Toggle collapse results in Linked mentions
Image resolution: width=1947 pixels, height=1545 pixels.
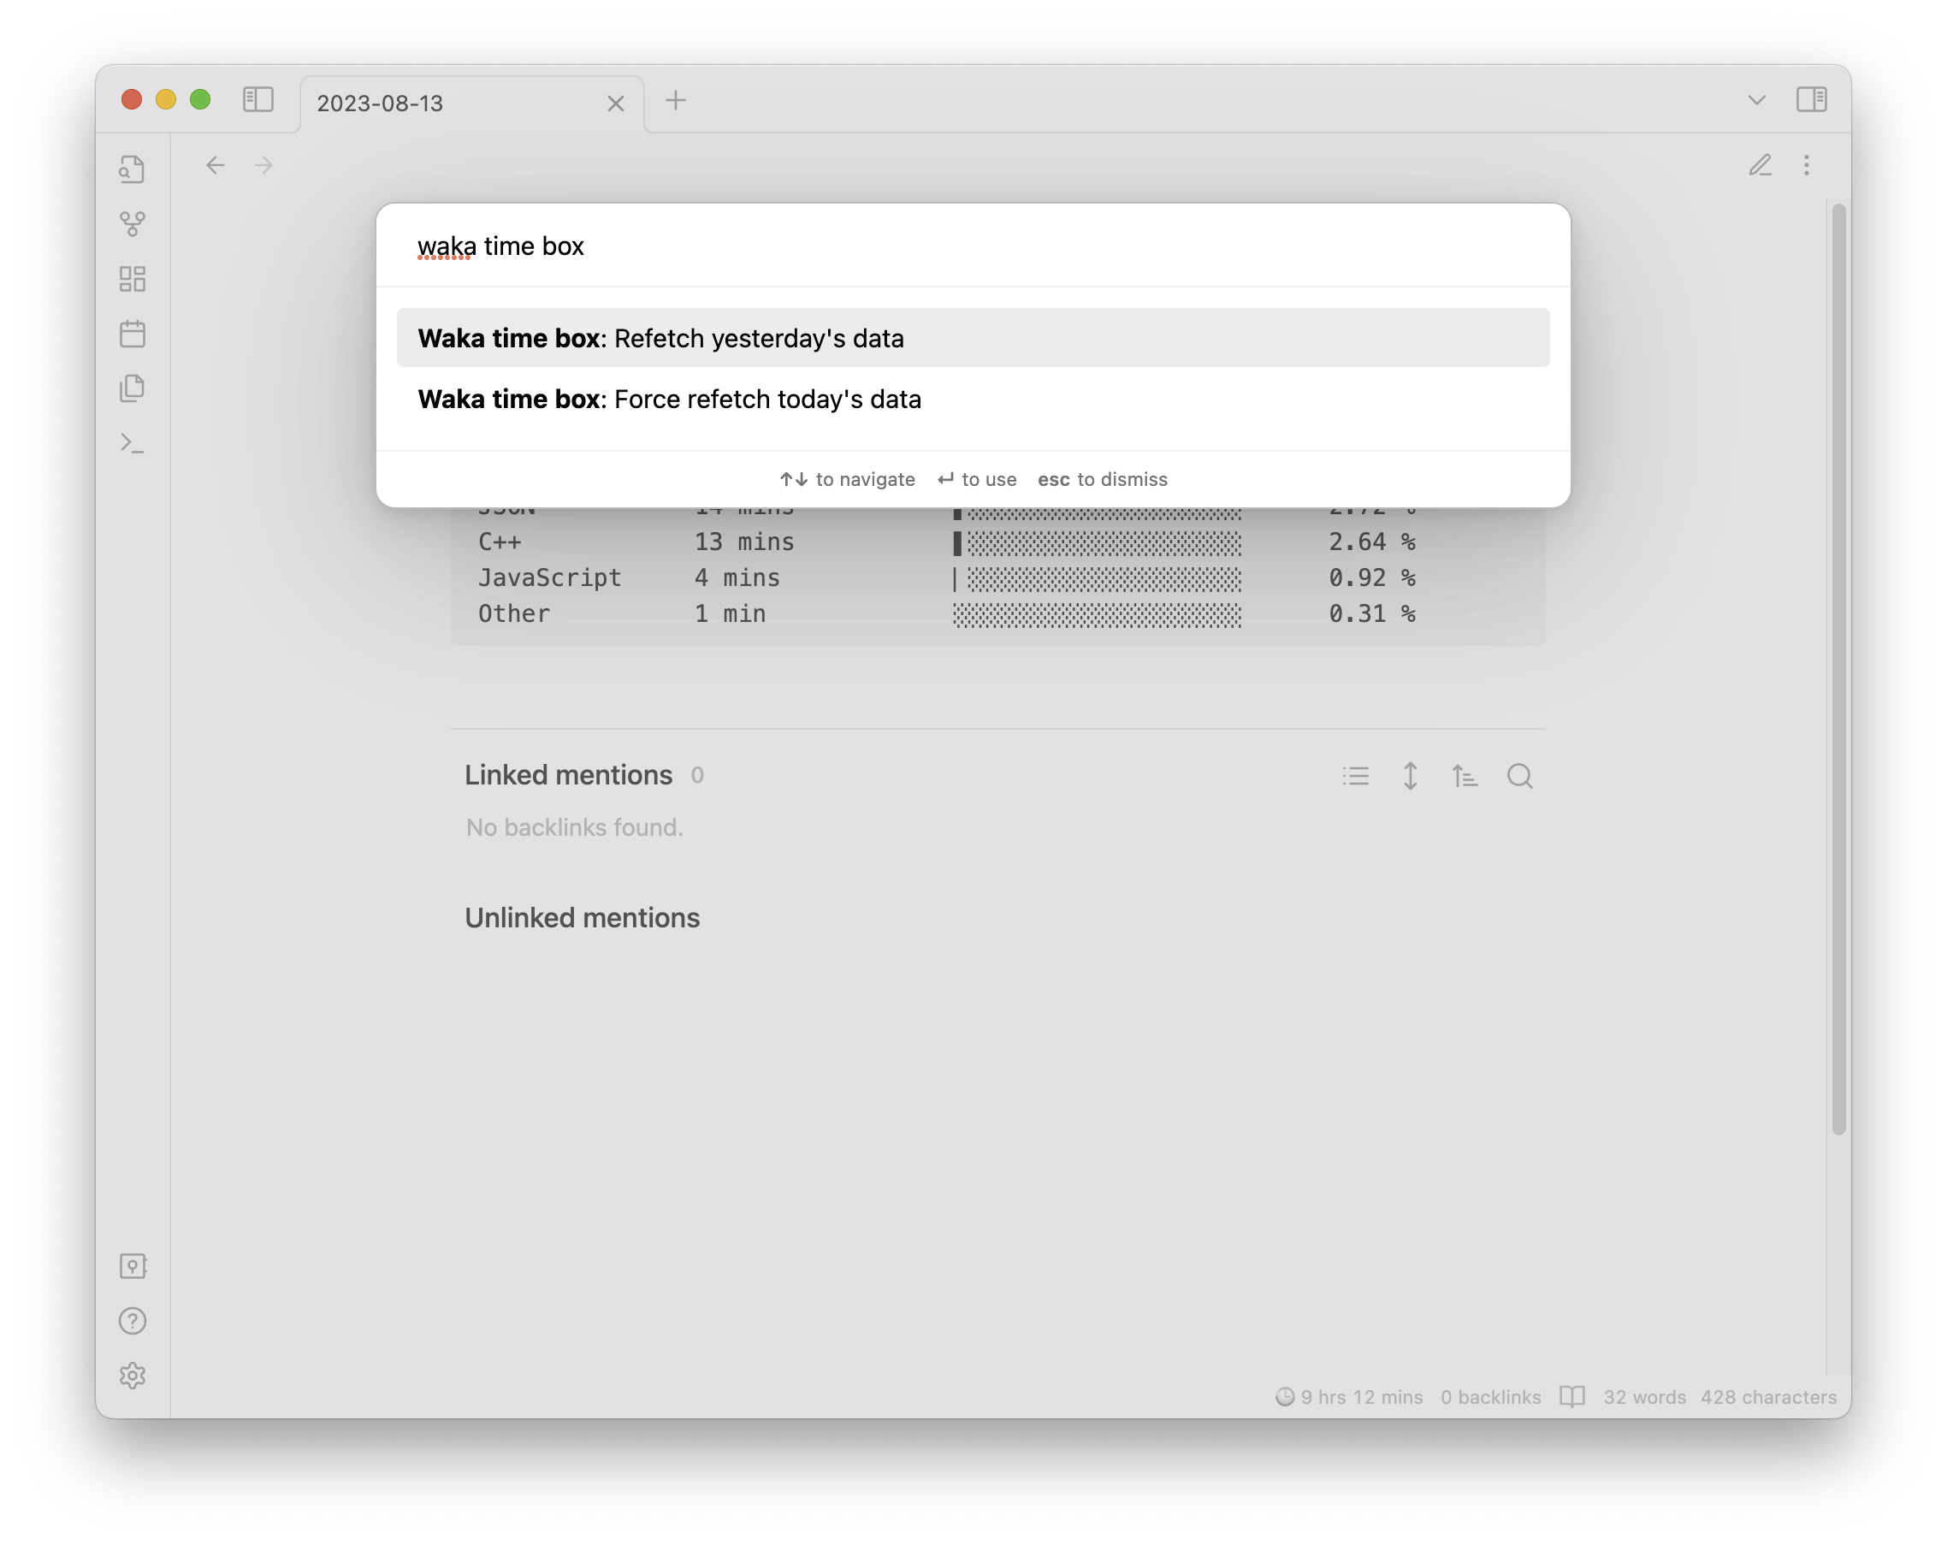coord(1354,777)
